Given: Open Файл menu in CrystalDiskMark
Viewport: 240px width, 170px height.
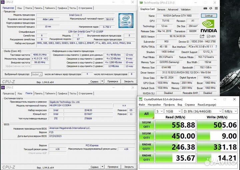Looking at the screenshot, I should pyautogui.click(x=142, y=104).
